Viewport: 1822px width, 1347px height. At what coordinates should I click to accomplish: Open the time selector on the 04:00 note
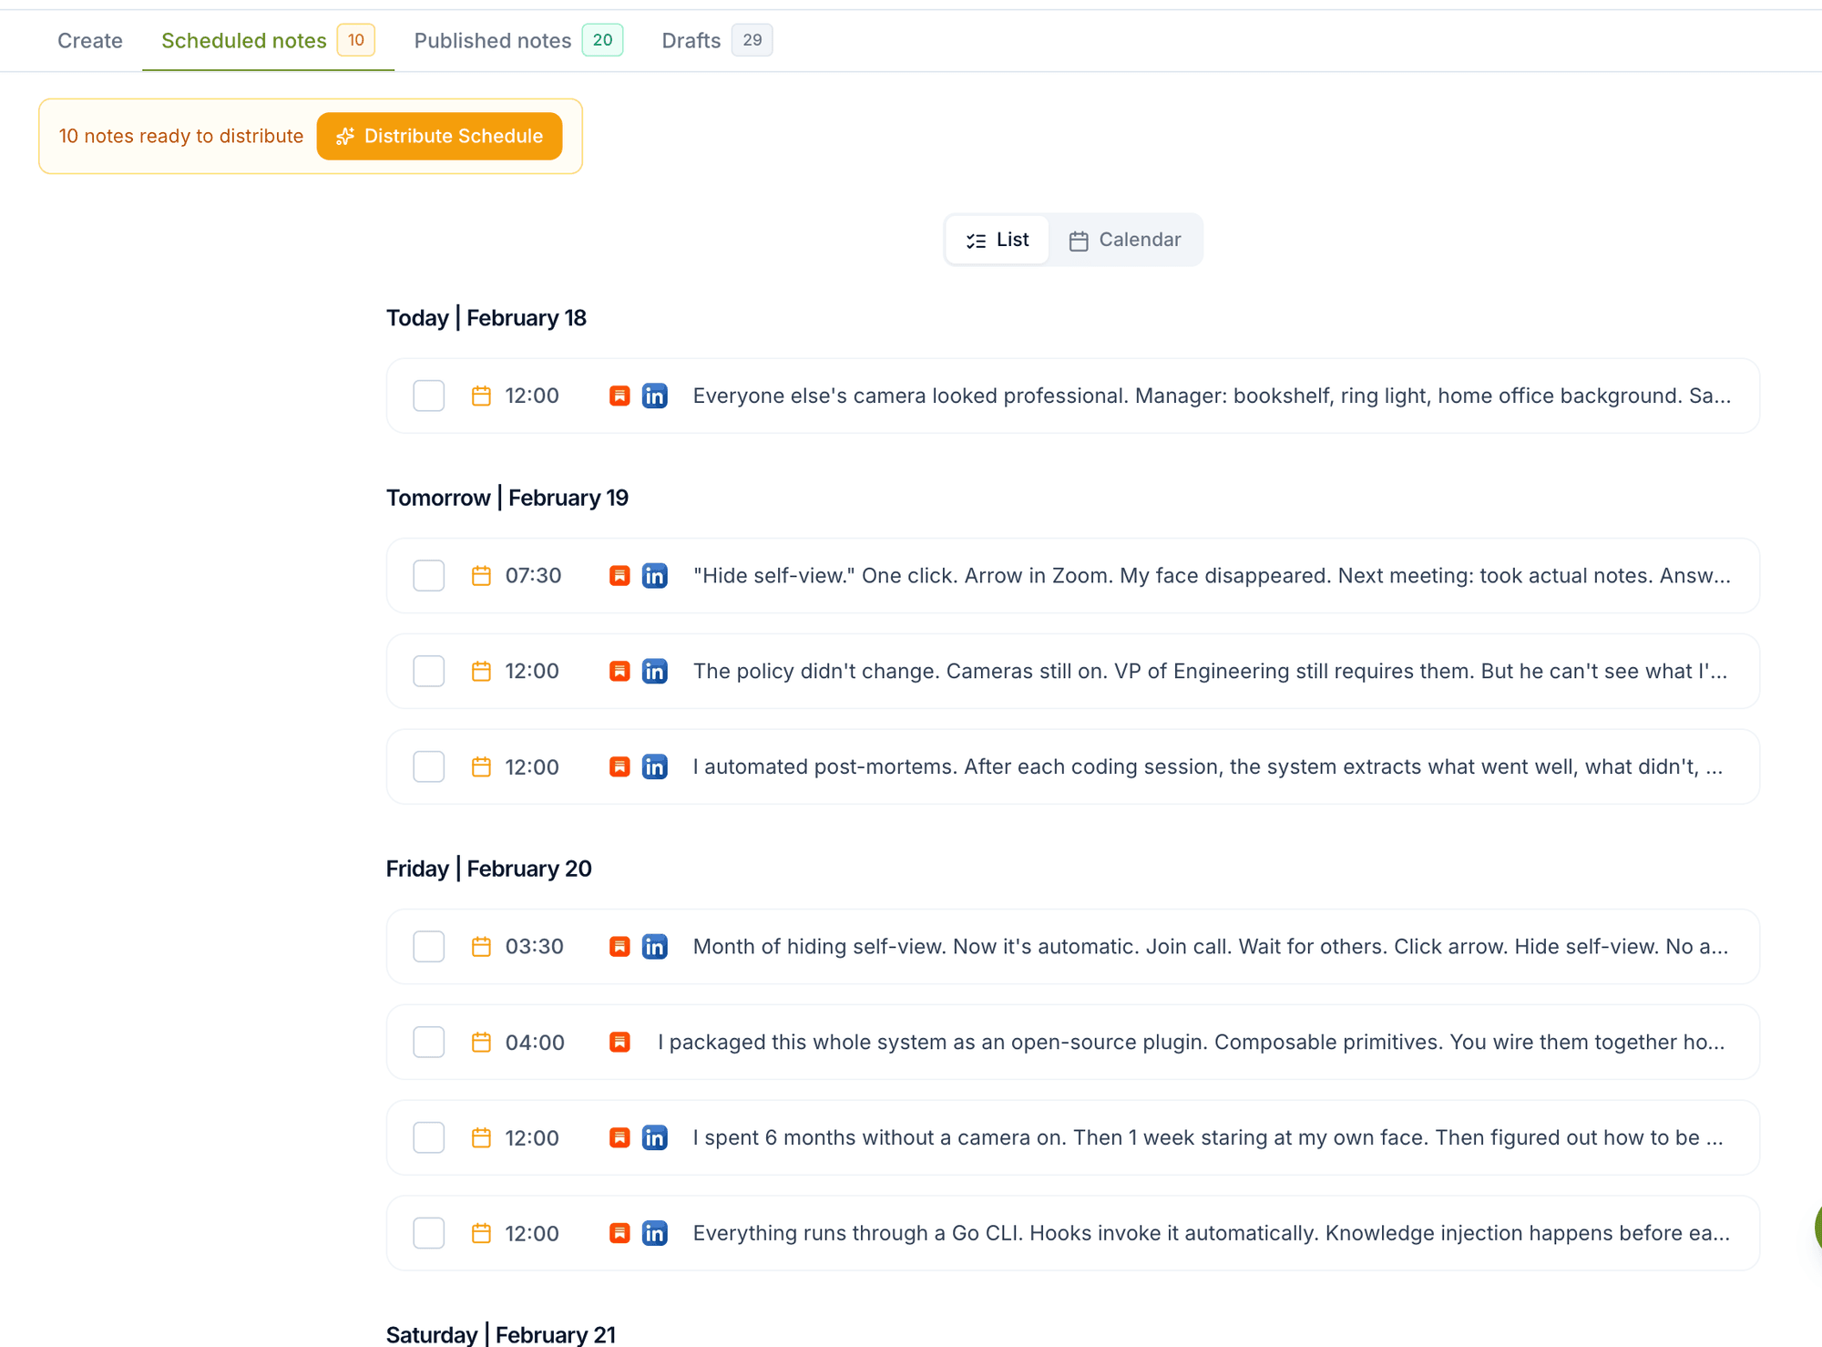(x=534, y=1042)
